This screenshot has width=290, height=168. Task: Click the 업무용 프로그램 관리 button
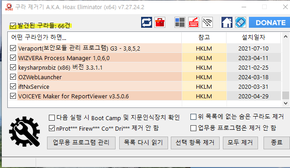pos(81,143)
